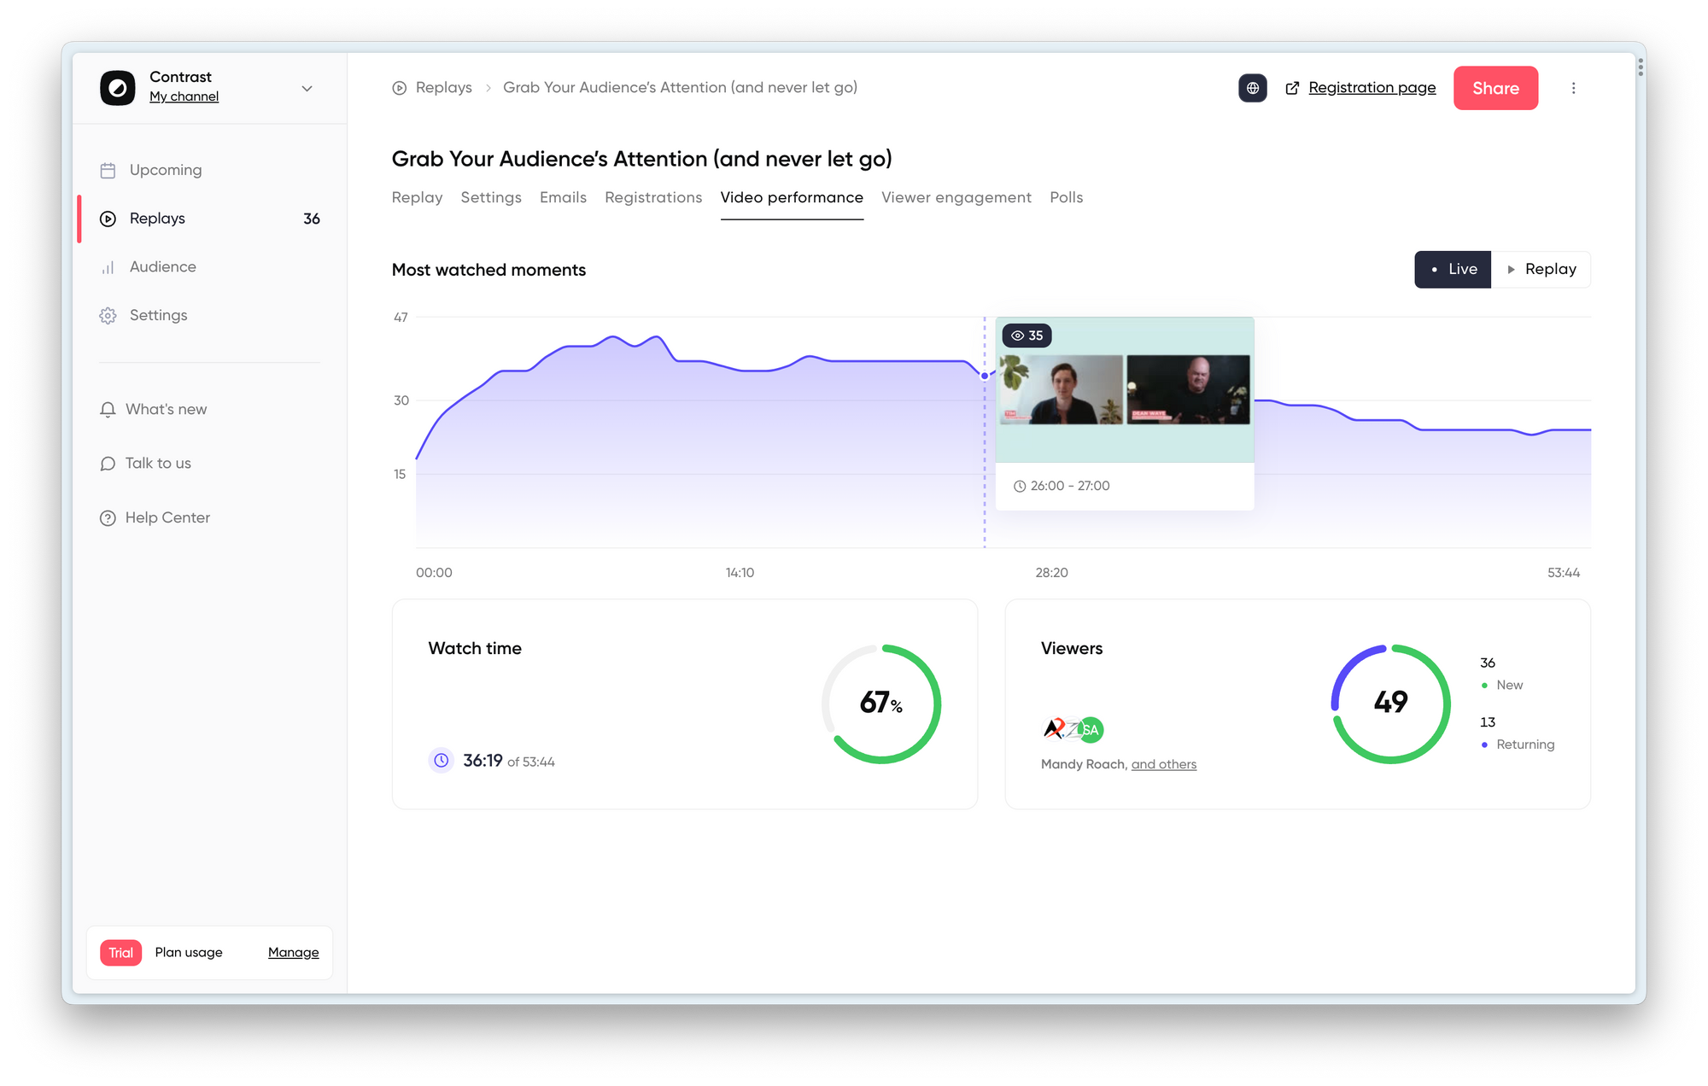Image resolution: width=1708 pixels, height=1086 pixels.
Task: Click the 53:44 timeline end label
Action: (x=1563, y=573)
